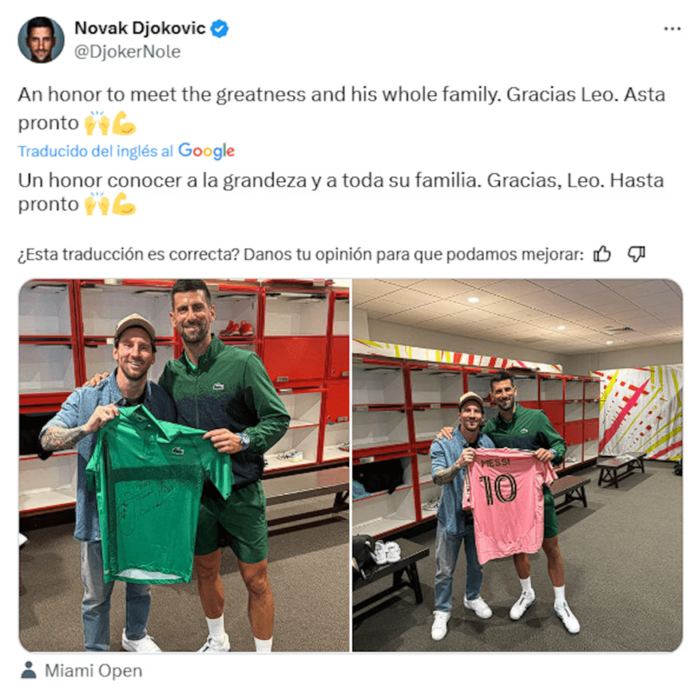Click the thumbs up translation feedback icon

click(x=603, y=254)
